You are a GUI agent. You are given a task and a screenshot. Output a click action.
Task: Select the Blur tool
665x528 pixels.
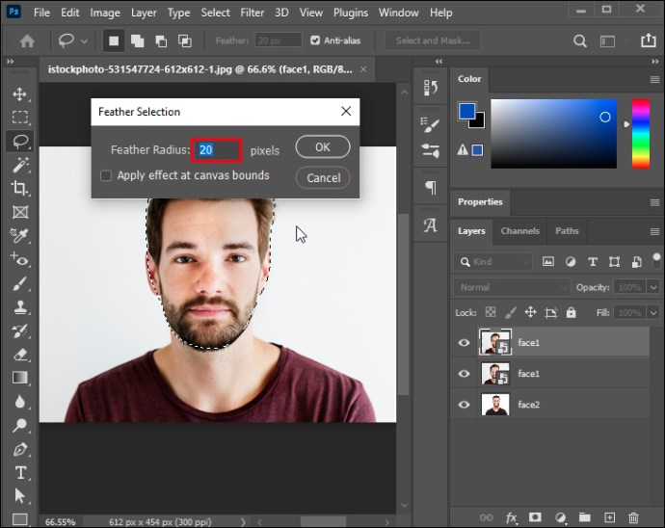[x=20, y=401]
